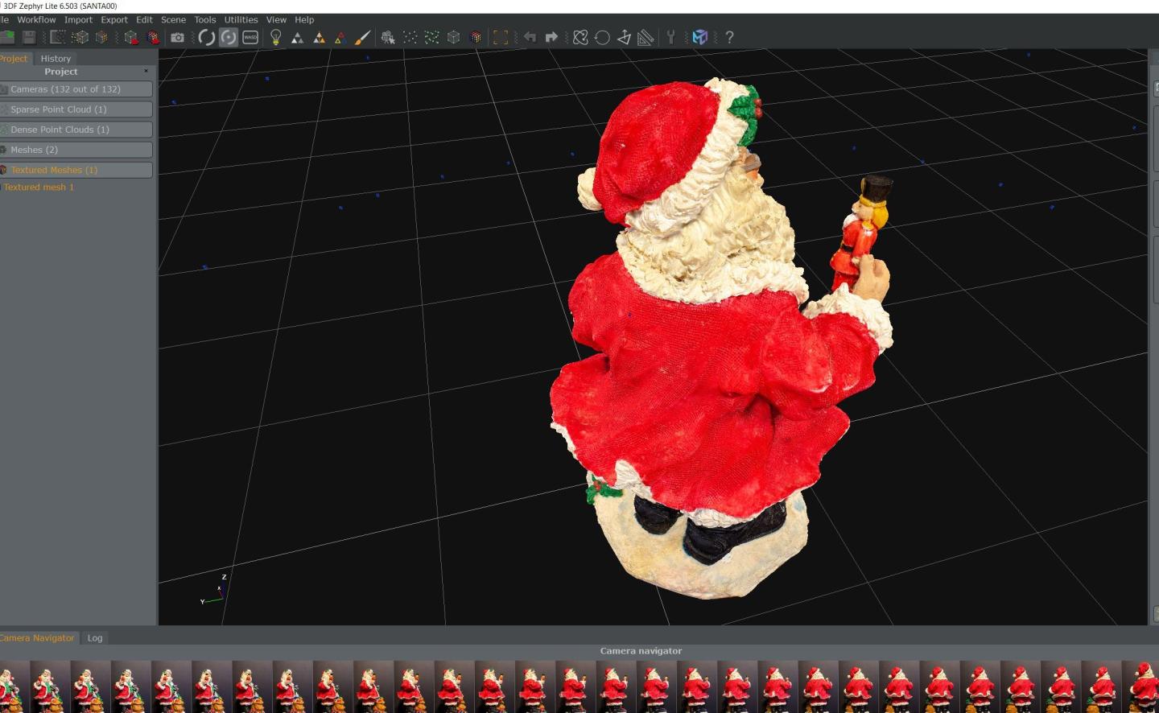Click the save floppy disk icon
The image size is (1159, 713).
tap(29, 37)
